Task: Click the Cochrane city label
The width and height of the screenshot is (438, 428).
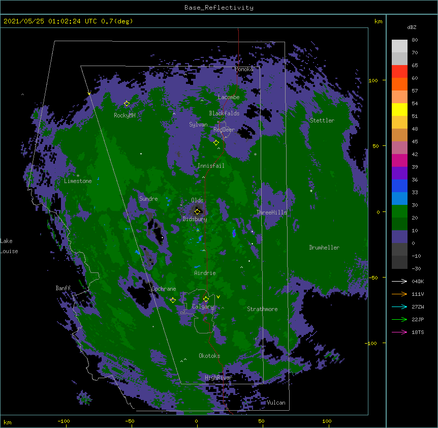Action: (164, 289)
